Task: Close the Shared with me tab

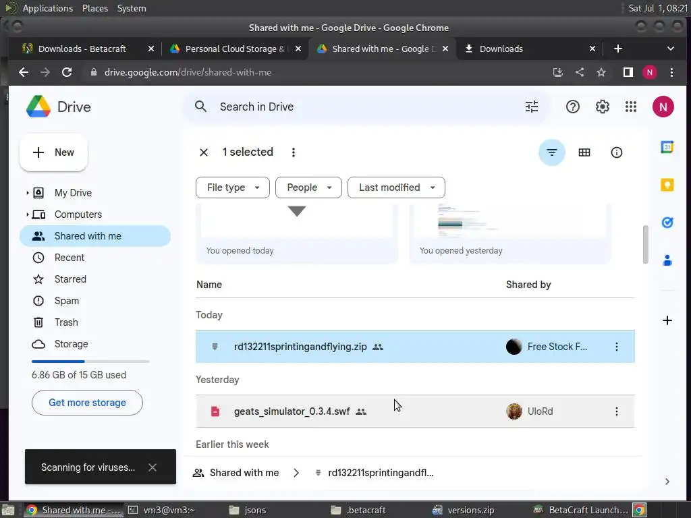Action: coord(445,49)
